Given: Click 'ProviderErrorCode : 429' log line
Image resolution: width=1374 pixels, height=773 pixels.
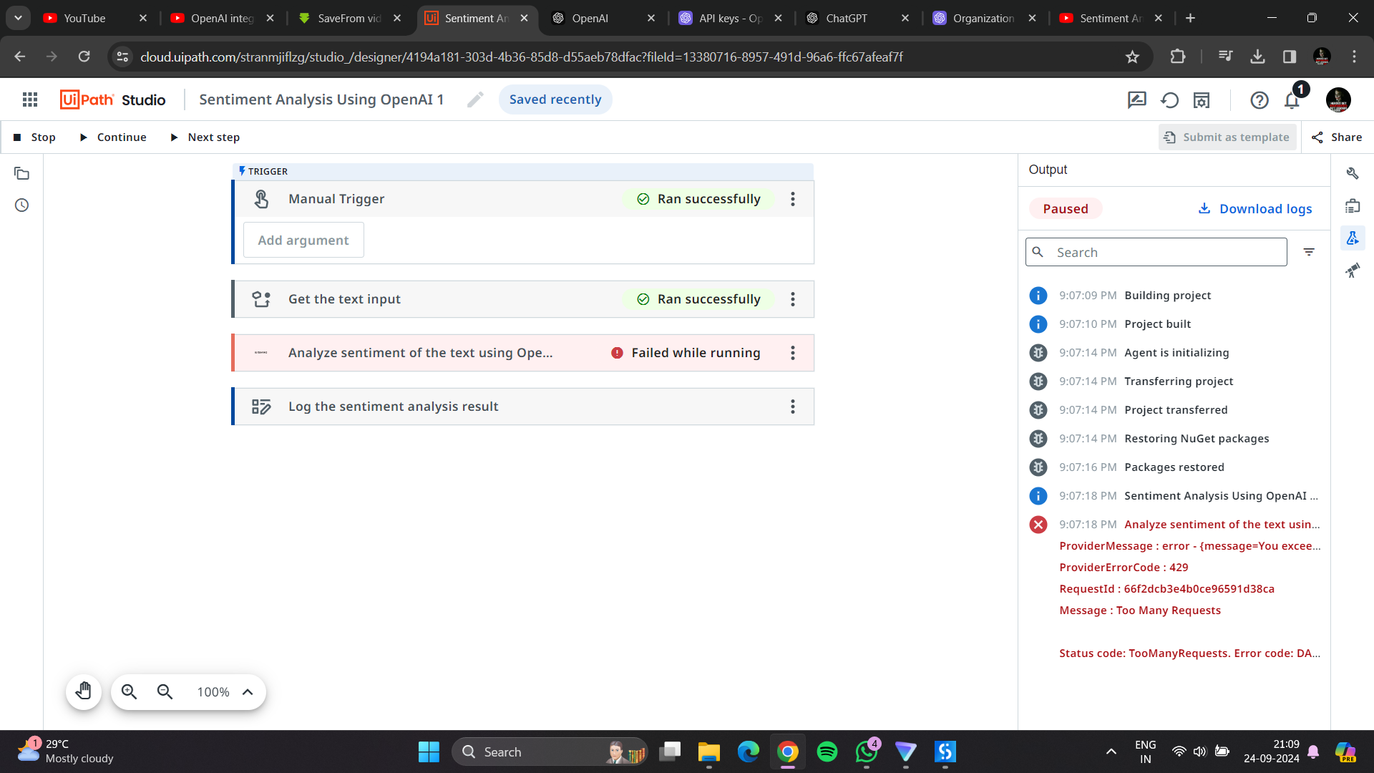Looking at the screenshot, I should pos(1124,568).
